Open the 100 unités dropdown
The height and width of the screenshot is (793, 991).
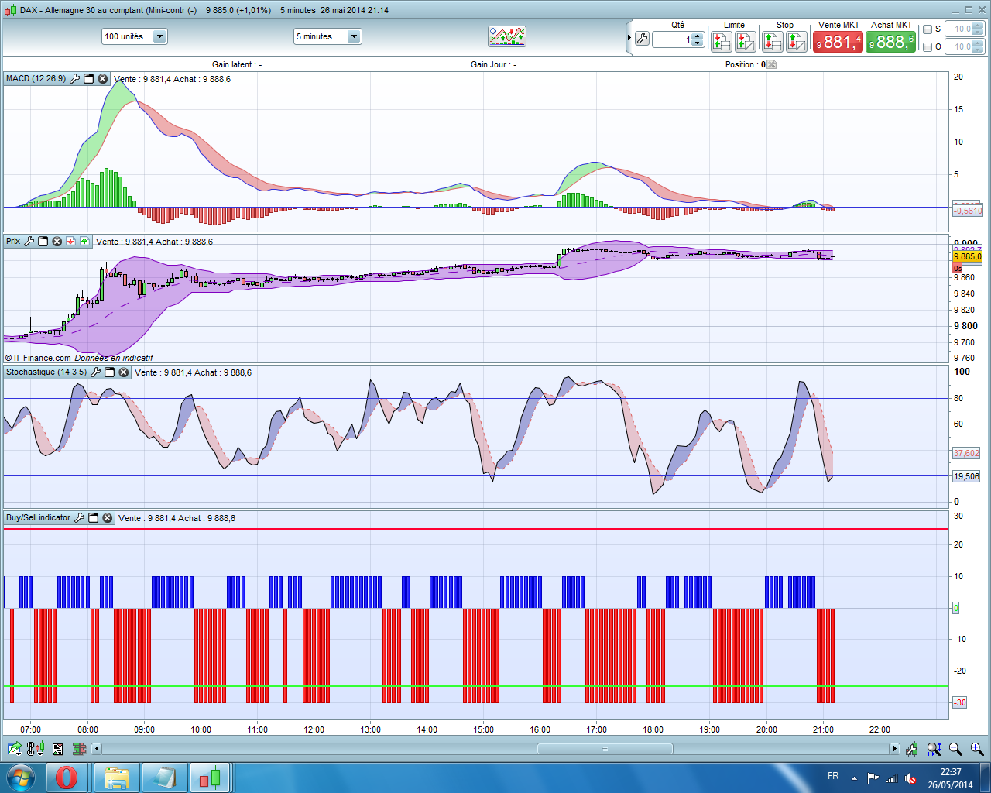[x=159, y=36]
